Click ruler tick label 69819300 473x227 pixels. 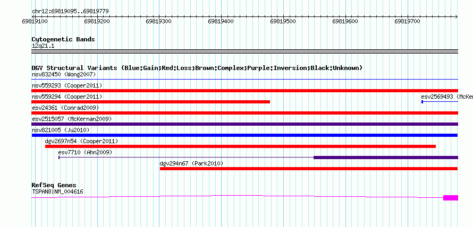(x=159, y=22)
